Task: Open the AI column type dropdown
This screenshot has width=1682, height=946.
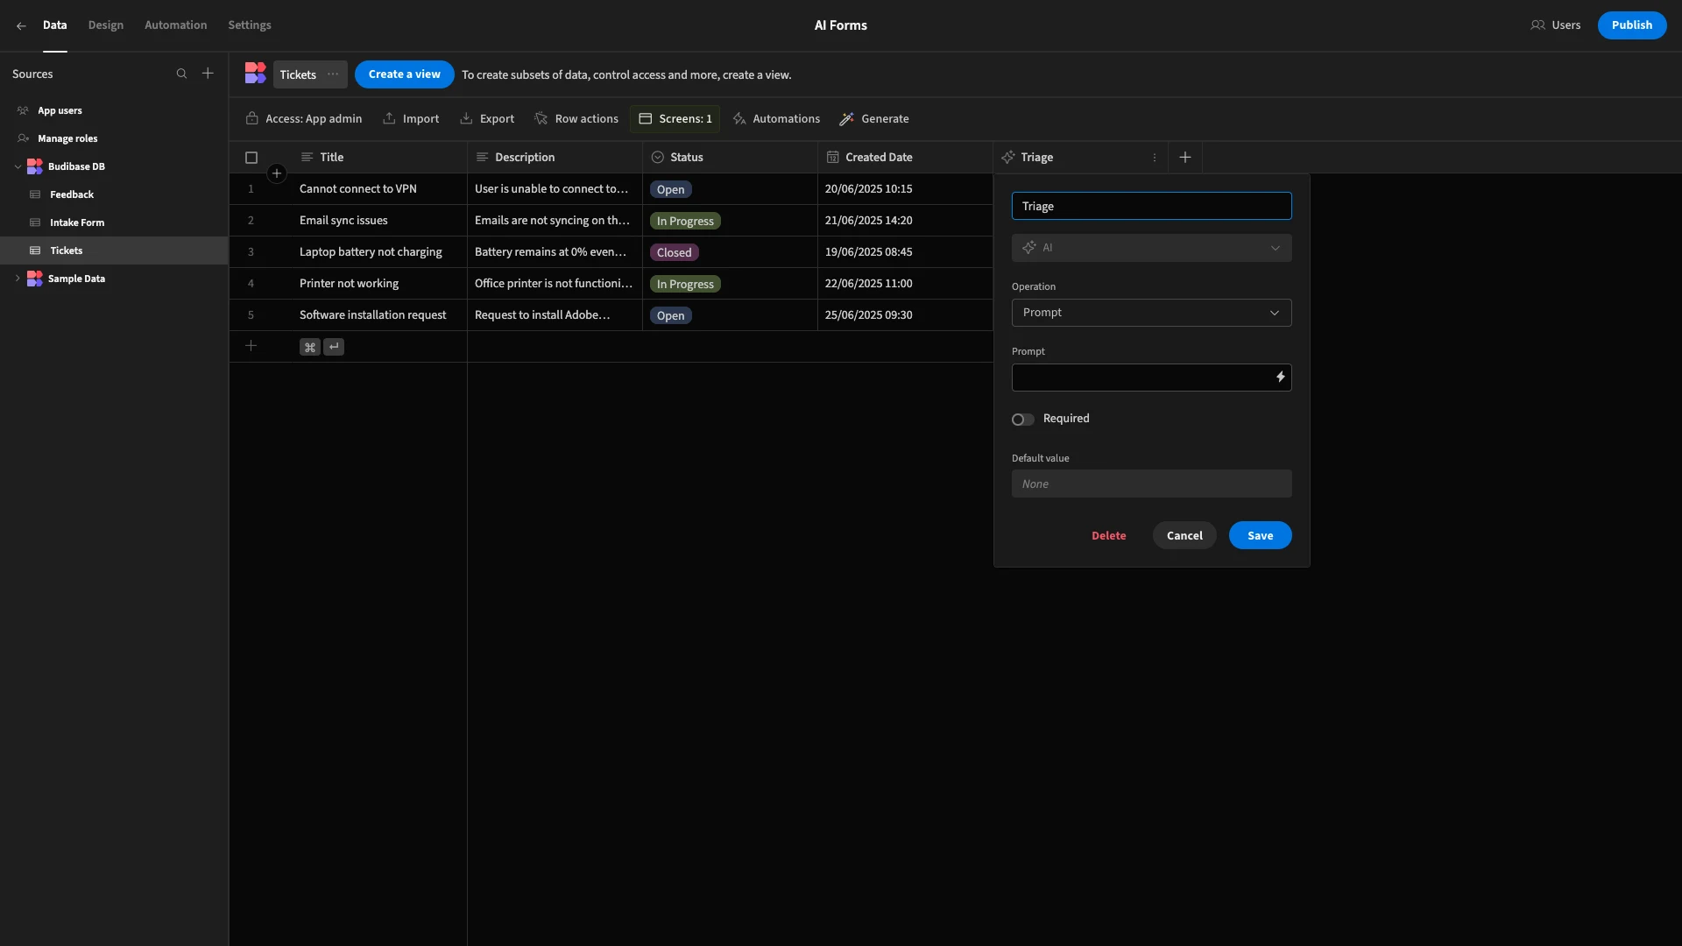Action: tap(1151, 248)
